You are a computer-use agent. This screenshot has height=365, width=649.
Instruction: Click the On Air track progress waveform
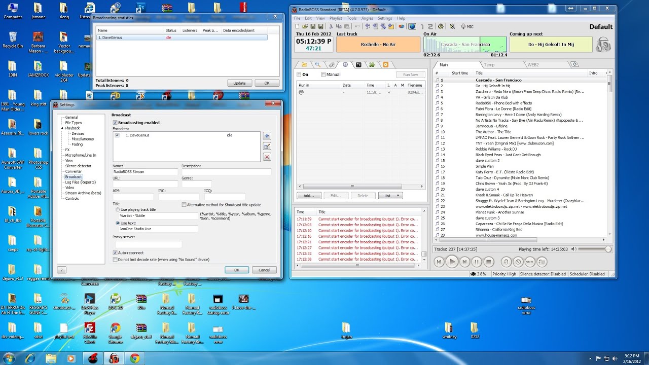coord(465,44)
